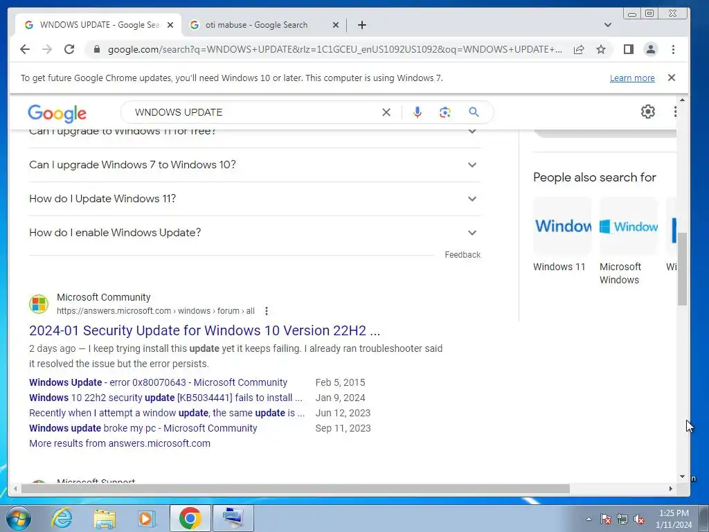This screenshot has width=709, height=532.
Task: Open site info via the padlock icon
Action: (x=96, y=49)
